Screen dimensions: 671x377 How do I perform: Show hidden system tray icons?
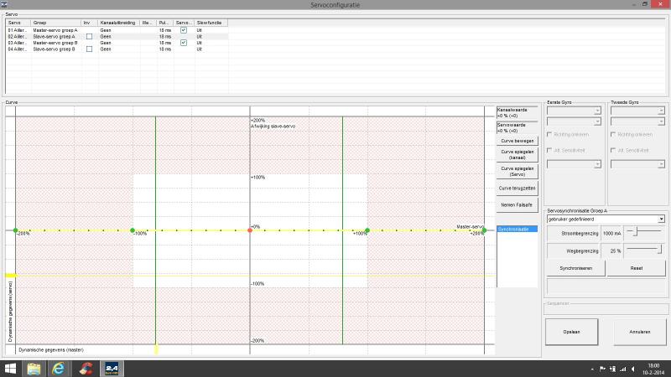[x=592, y=369]
